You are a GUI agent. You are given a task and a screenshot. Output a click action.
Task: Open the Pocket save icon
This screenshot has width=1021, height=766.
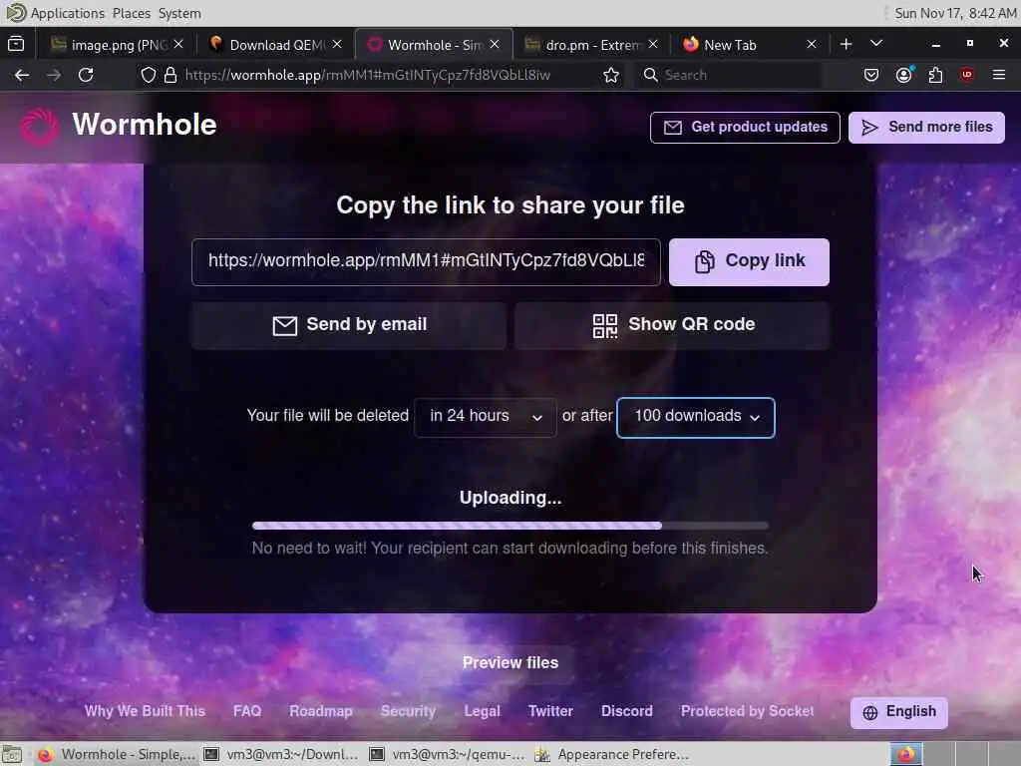(x=871, y=75)
